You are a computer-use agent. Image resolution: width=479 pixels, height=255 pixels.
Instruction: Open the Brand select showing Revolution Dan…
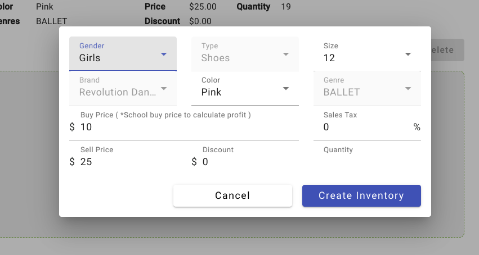(117, 92)
